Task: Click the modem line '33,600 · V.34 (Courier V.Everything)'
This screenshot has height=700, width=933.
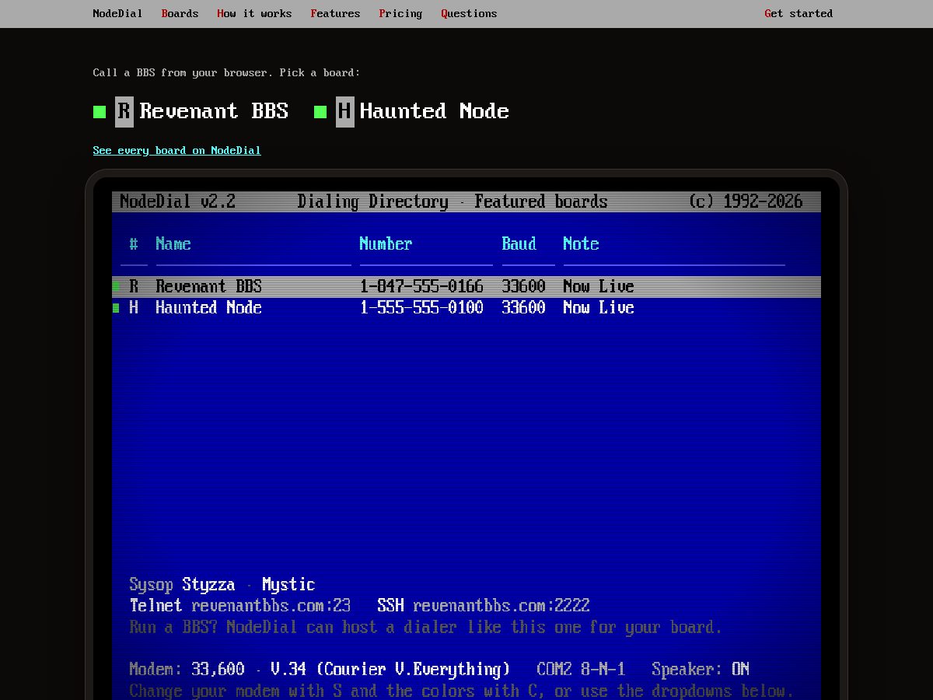Action: pyautogui.click(x=351, y=670)
